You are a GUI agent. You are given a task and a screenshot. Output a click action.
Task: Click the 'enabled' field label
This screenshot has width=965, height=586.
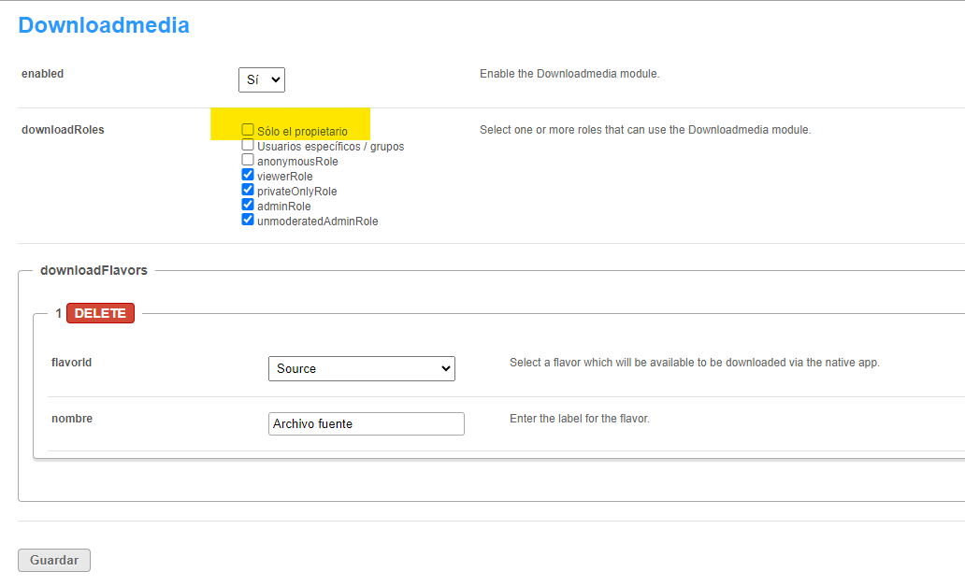pyautogui.click(x=42, y=74)
